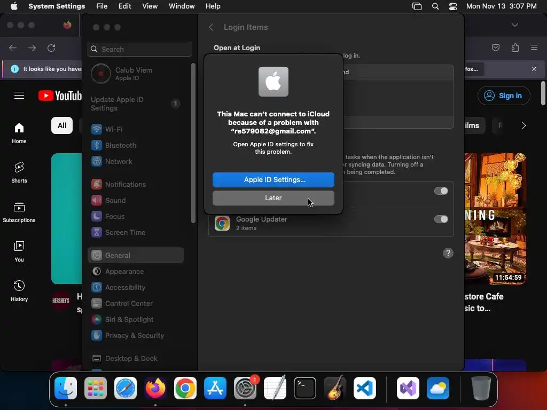547x410 pixels.
Task: Select the Wi-Fi icon in the sidebar
Action: (x=97, y=129)
